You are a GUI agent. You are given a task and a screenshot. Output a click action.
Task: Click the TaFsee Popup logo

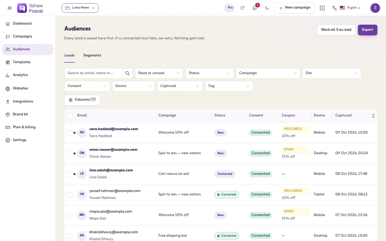pos(30,8)
